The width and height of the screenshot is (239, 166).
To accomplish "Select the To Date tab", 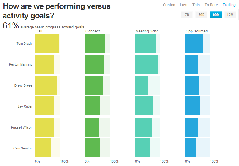I will 211,5.
